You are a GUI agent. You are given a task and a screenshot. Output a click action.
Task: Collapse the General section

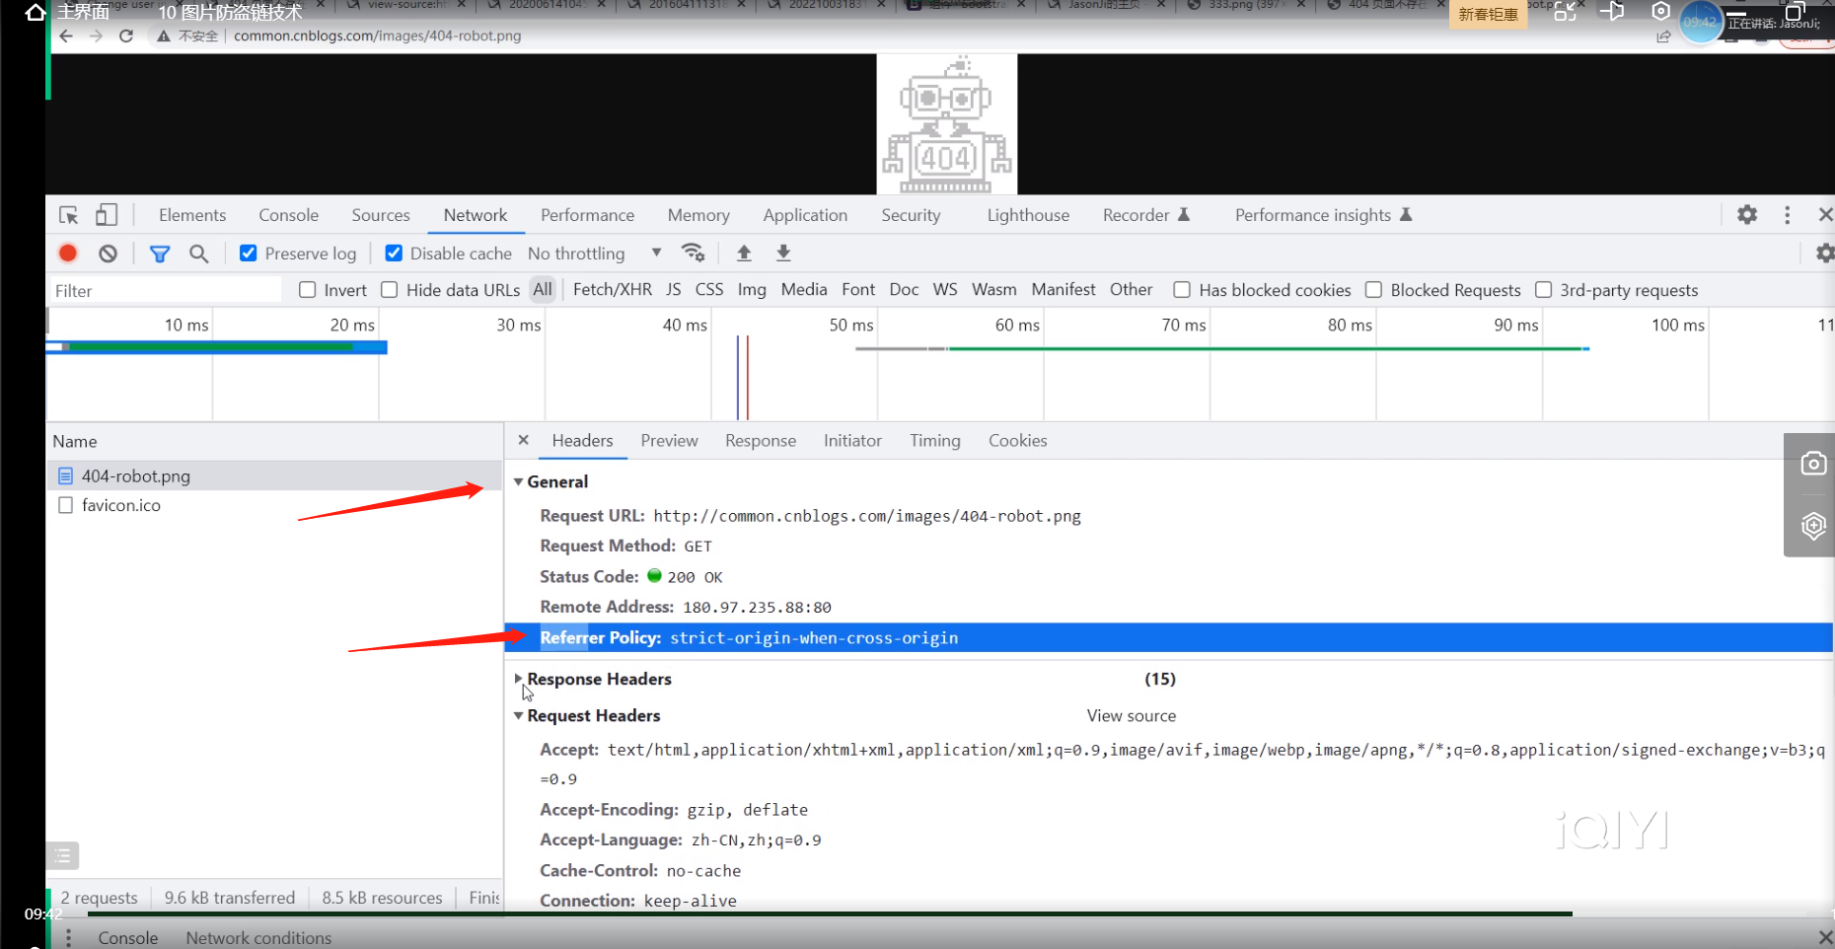tap(519, 481)
